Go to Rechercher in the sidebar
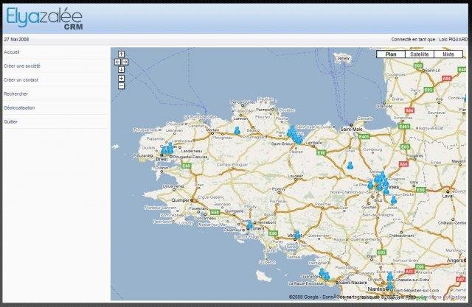This screenshot has height=307, width=472. [15, 93]
